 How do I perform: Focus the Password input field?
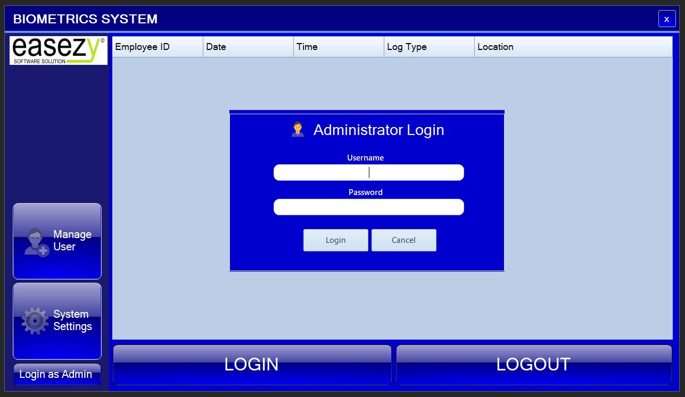[x=369, y=207]
